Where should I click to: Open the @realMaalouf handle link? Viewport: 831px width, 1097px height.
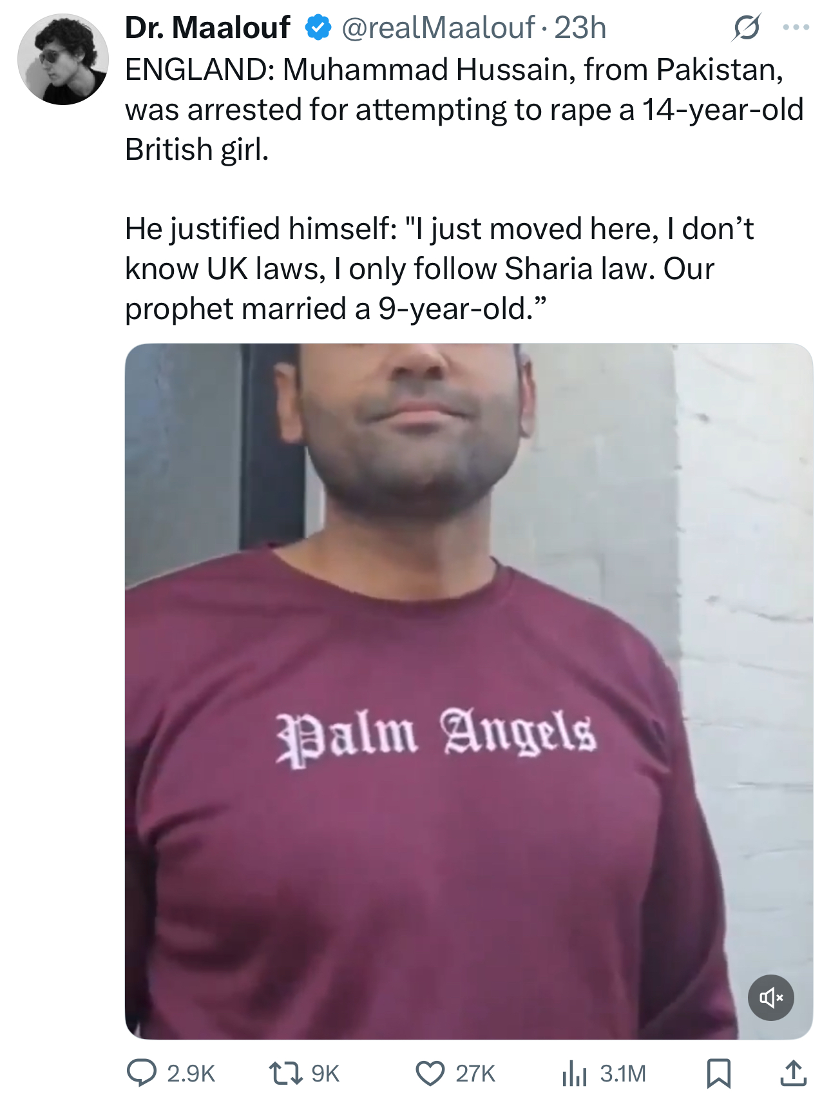[x=437, y=28]
